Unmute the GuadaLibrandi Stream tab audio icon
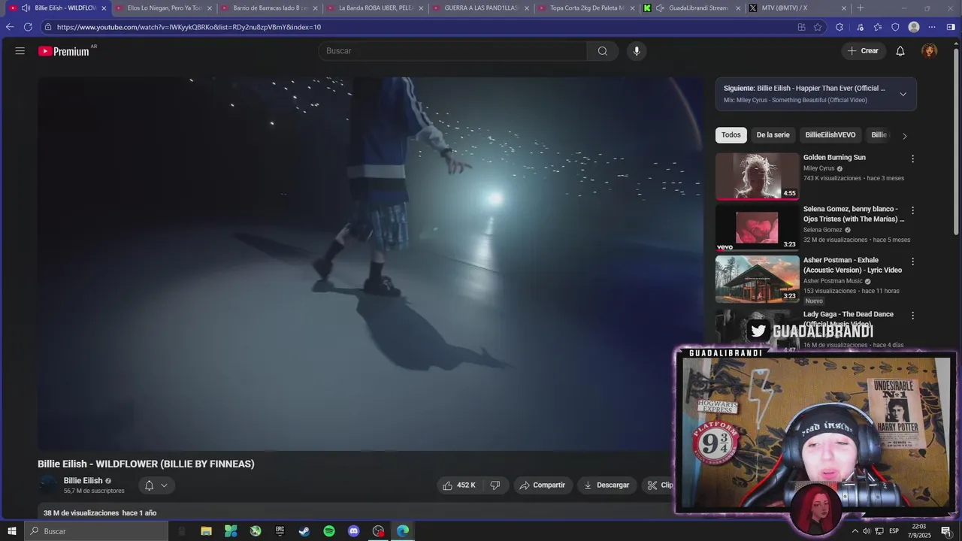Image resolution: width=962 pixels, height=541 pixels. click(x=660, y=8)
